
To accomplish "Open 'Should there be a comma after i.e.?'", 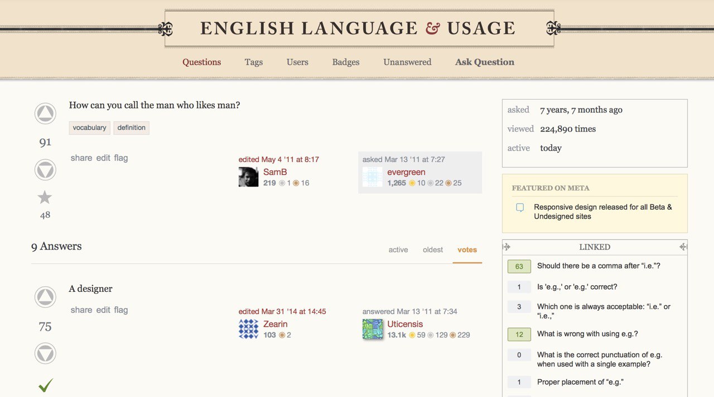I will (x=599, y=266).
